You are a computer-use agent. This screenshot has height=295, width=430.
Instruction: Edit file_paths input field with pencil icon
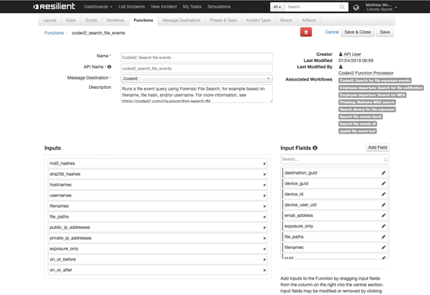[x=383, y=236]
